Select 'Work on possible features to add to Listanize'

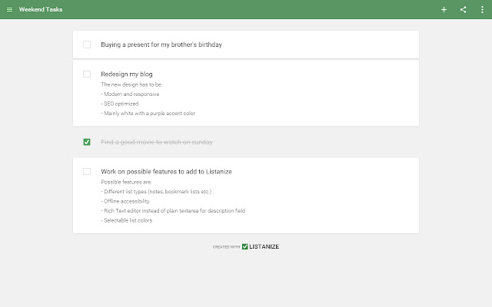click(166, 172)
